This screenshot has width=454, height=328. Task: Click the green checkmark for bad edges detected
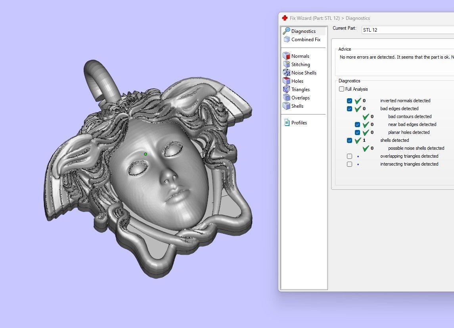tap(358, 109)
